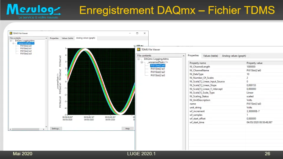Select PXI1Slot2/ai3 in front window tree

pos(158,75)
